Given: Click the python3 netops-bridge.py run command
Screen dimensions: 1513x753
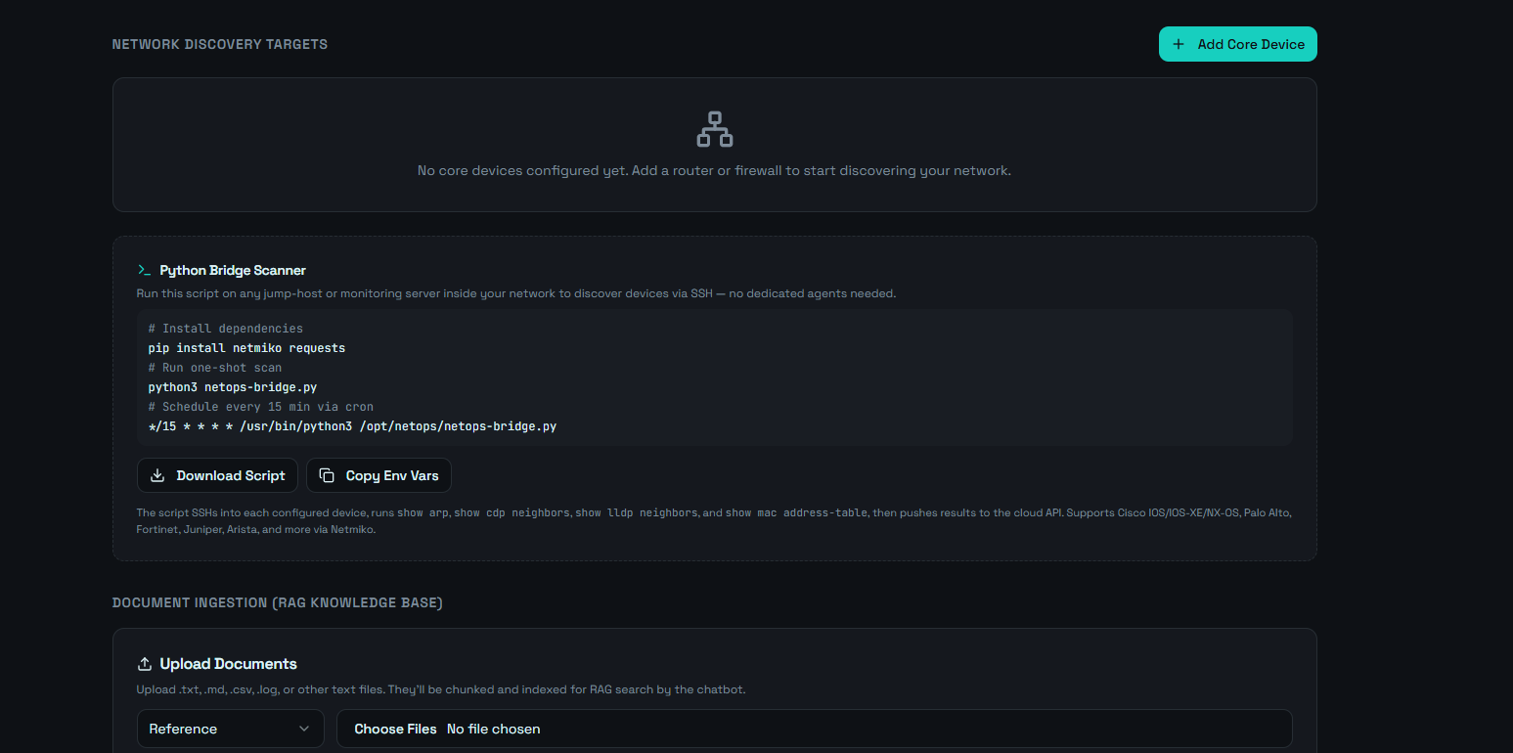Looking at the screenshot, I should pos(232,386).
